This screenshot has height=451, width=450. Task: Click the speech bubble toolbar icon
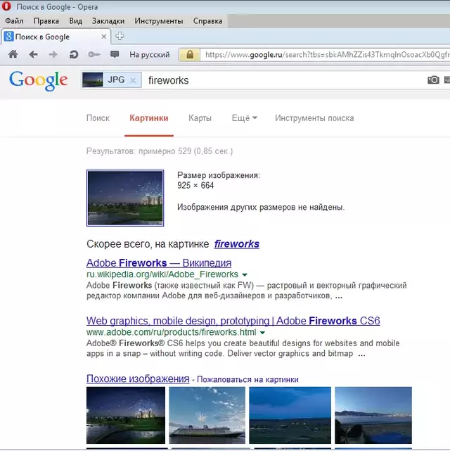click(x=115, y=54)
